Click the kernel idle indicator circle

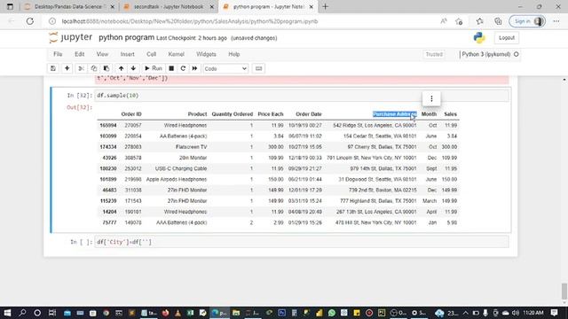(517, 54)
